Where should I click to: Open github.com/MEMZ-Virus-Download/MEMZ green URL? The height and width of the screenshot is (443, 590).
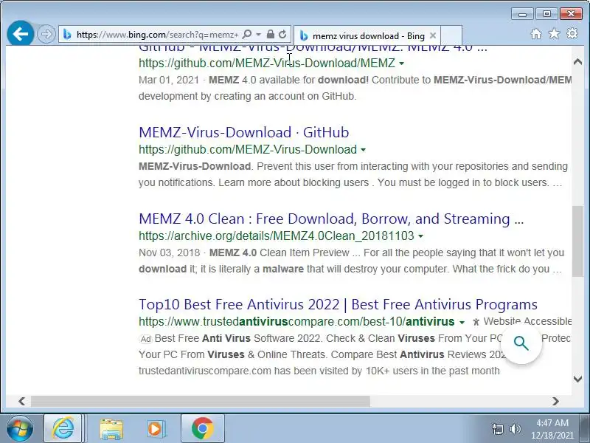click(267, 63)
